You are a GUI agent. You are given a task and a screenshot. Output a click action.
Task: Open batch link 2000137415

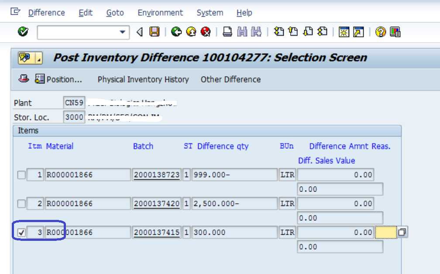point(157,232)
